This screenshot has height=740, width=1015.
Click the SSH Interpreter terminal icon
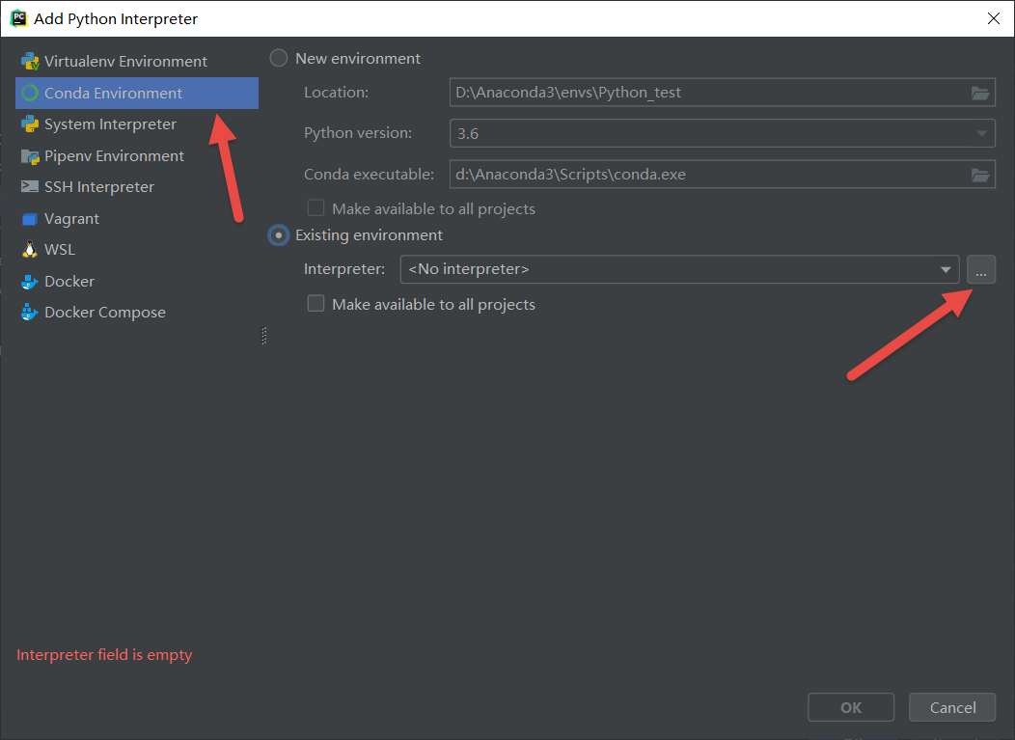tap(30, 186)
